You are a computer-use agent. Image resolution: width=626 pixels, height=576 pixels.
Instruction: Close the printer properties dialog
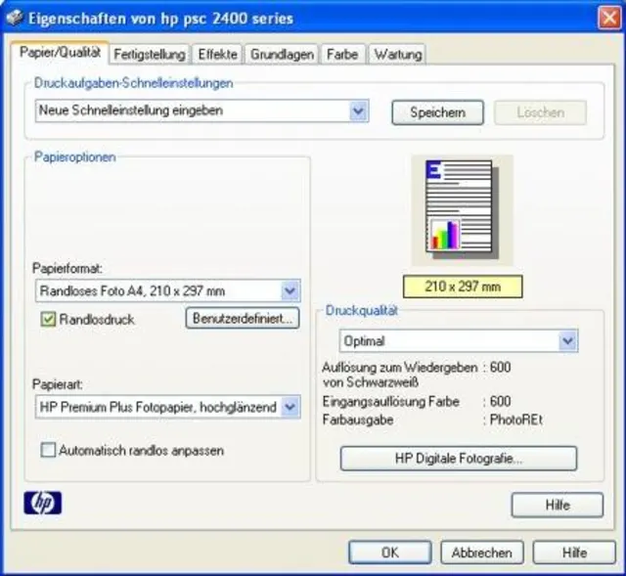tap(609, 18)
